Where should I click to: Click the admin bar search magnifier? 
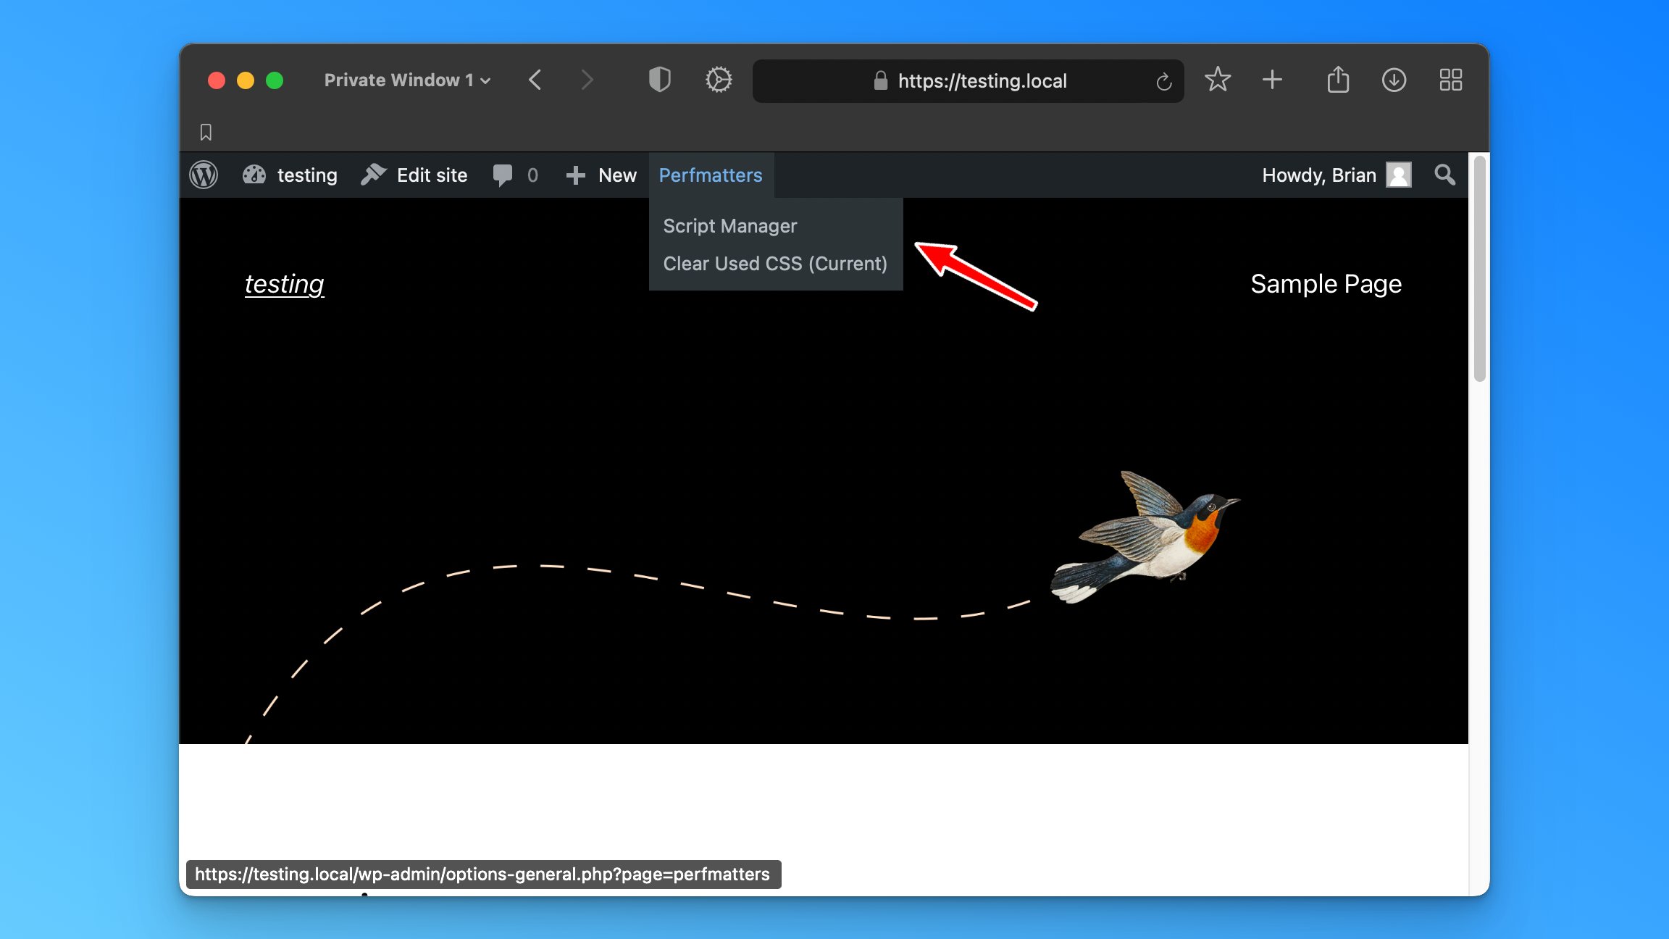tap(1444, 175)
